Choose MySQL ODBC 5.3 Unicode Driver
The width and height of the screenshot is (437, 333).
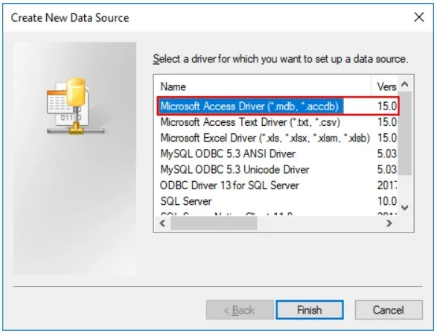(x=278, y=170)
